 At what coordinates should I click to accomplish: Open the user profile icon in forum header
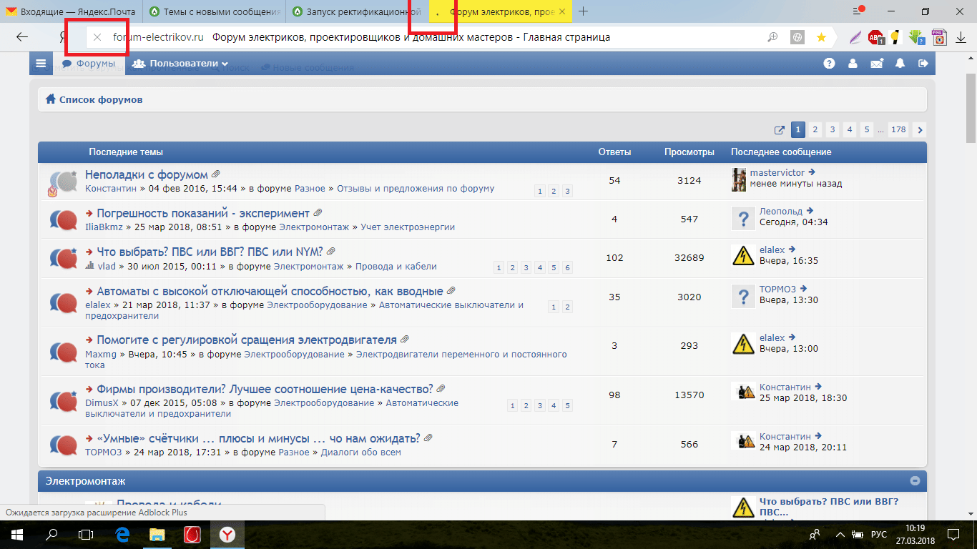(x=853, y=64)
